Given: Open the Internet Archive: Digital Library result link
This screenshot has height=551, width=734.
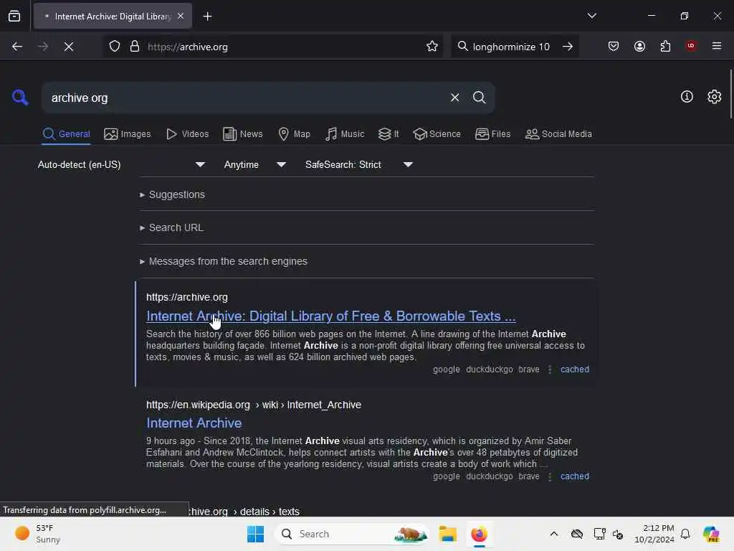Looking at the screenshot, I should tap(331, 316).
